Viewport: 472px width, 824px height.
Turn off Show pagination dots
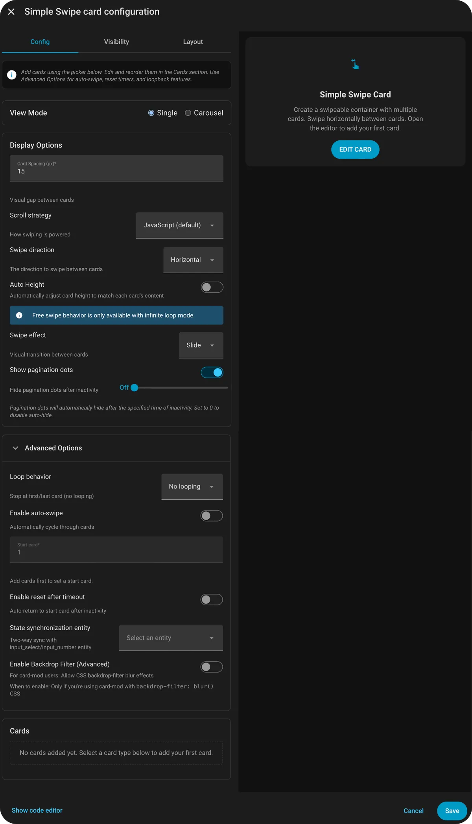212,372
